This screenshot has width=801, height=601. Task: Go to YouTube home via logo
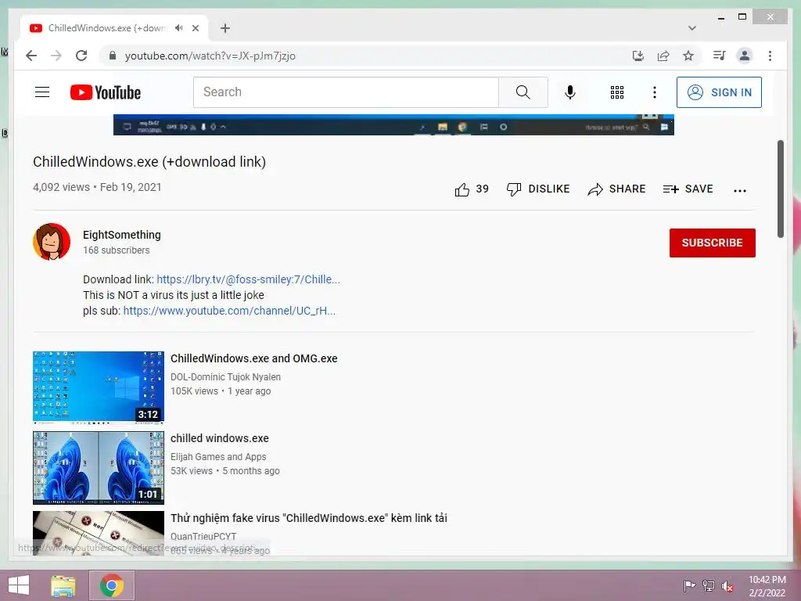click(106, 92)
